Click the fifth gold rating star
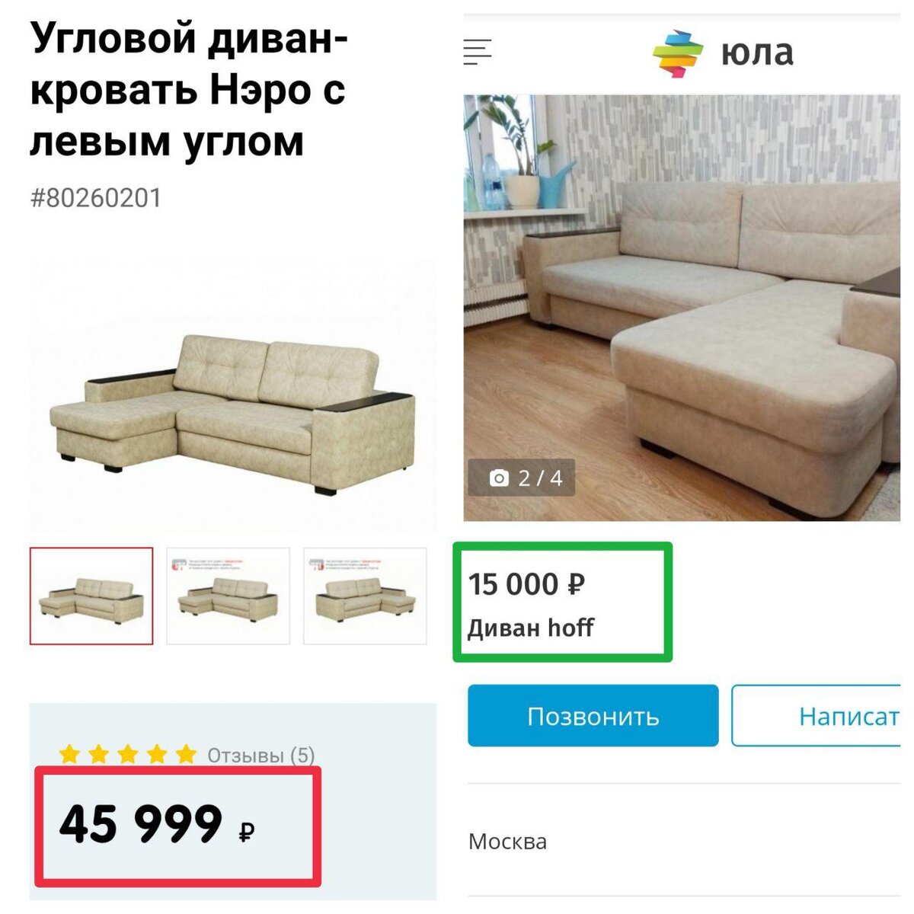Viewport: 914px width, 914px height. click(186, 755)
